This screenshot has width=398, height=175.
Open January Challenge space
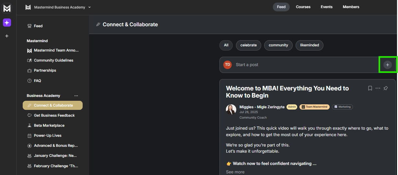click(x=53, y=156)
